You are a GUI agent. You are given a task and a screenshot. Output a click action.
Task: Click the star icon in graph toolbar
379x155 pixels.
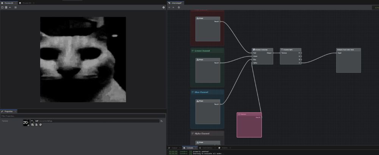pos(179,8)
